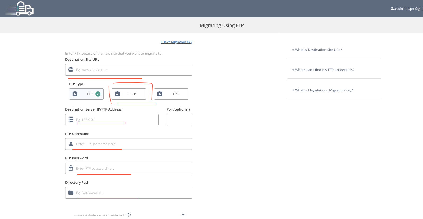This screenshot has width=423, height=219.
Task: Open help icon beside Source Website Password Protected
Action: (129, 215)
